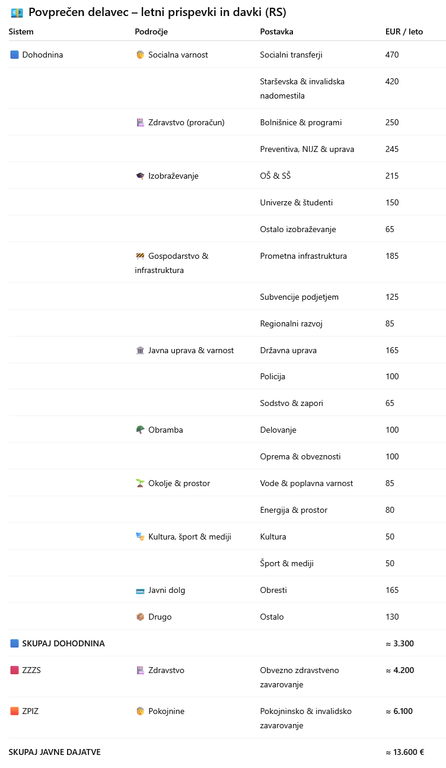Click the blue square next to Dohodnina
Image resolution: width=446 pixels, height=768 pixels.
pyautogui.click(x=15, y=55)
